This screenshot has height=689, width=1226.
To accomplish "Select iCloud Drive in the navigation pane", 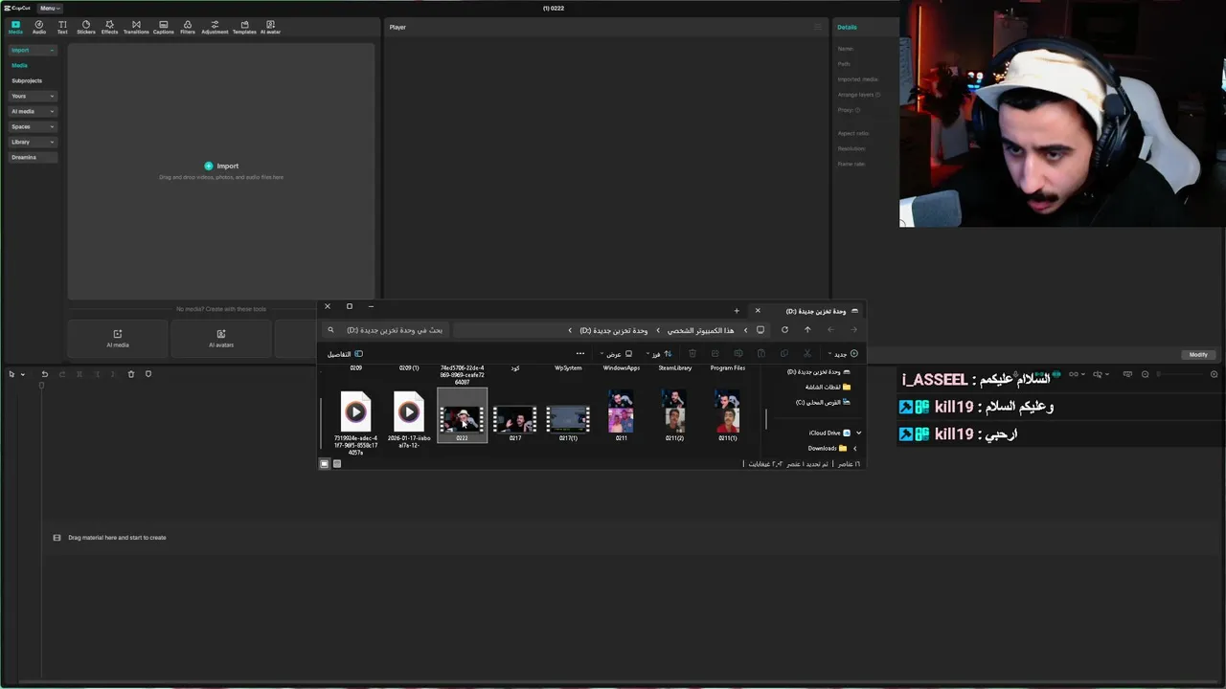I will [x=829, y=433].
